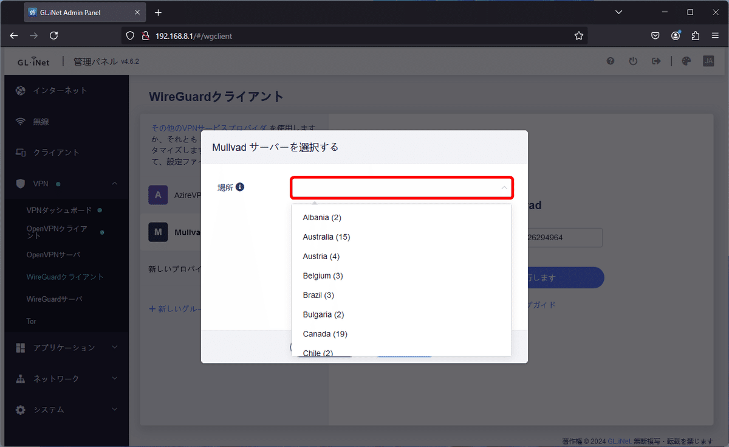Click the GL.iNet logo
Viewport: 729px width, 447px height.
(33, 61)
